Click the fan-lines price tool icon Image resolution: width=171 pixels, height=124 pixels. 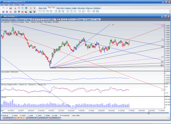point(83,11)
